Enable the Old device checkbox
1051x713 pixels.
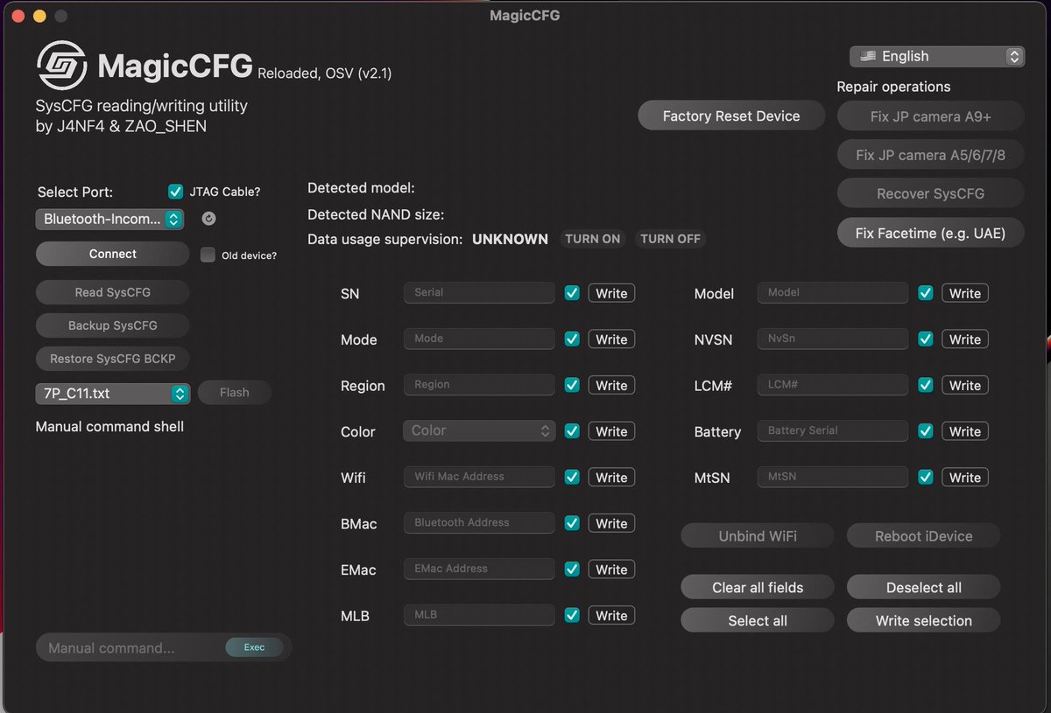pyautogui.click(x=208, y=255)
